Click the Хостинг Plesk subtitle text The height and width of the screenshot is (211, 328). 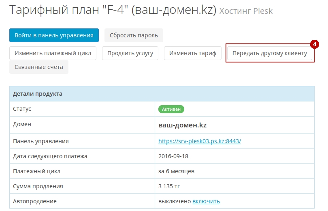(x=246, y=11)
